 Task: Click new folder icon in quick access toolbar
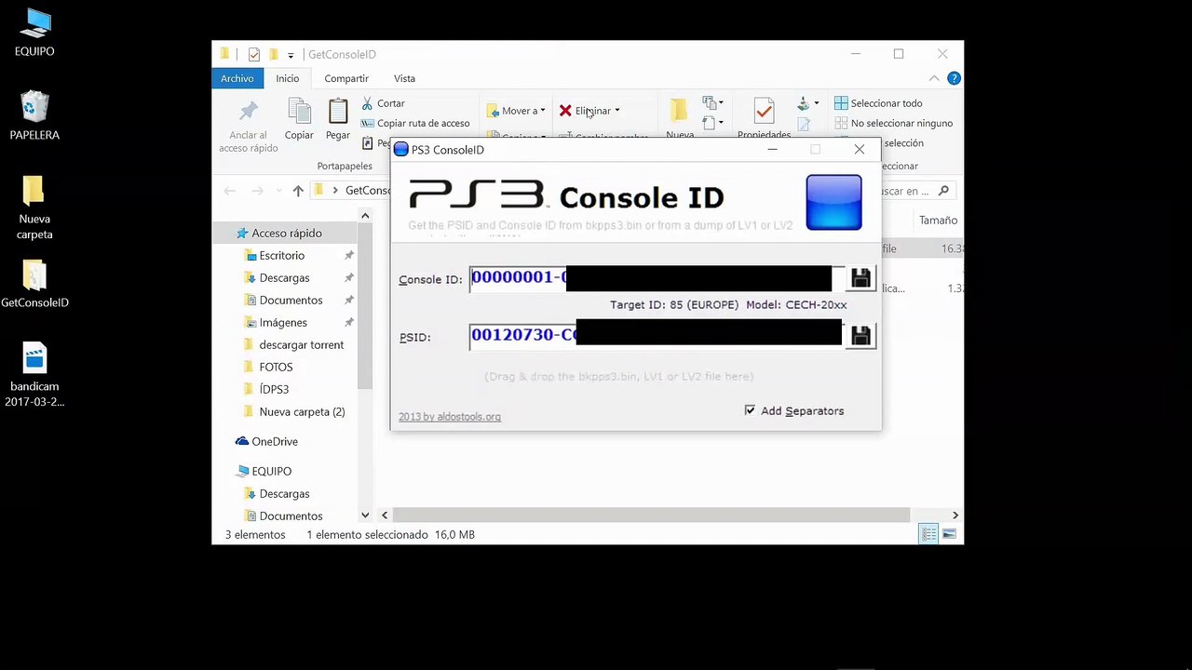(274, 55)
